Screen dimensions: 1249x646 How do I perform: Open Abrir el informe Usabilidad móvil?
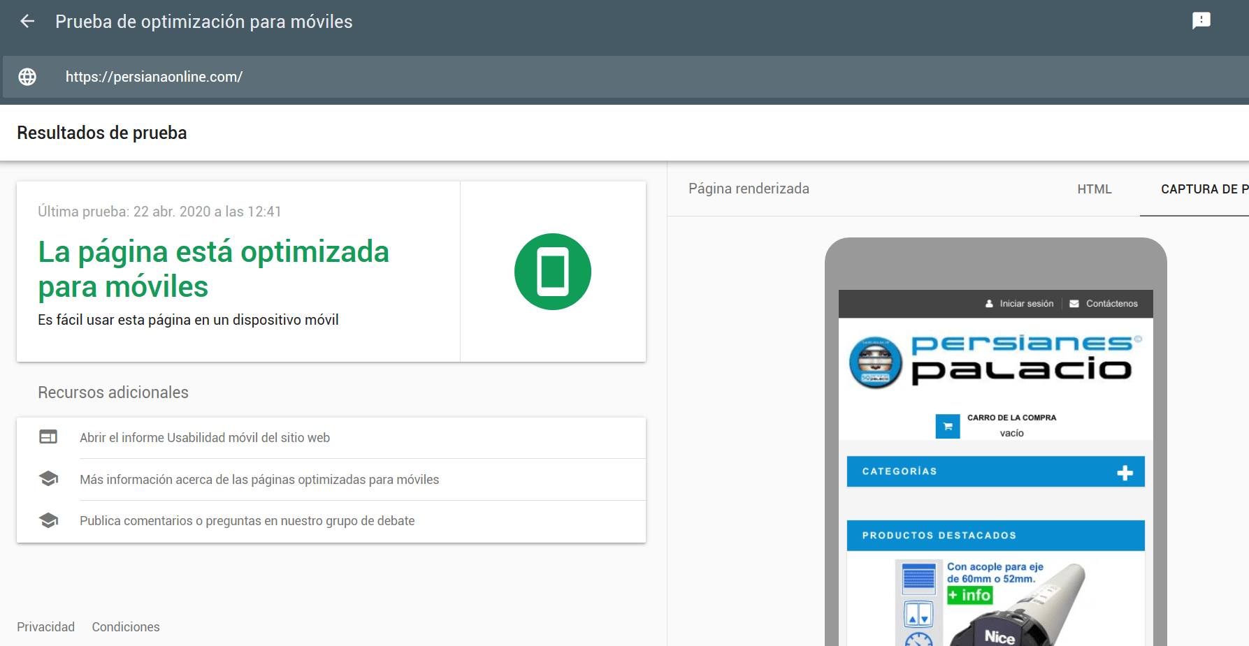205,438
